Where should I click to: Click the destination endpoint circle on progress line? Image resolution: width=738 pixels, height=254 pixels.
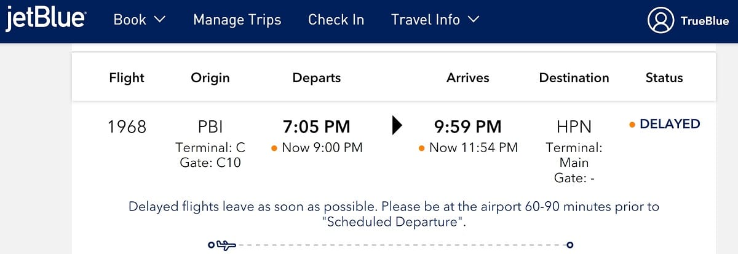pyautogui.click(x=569, y=245)
